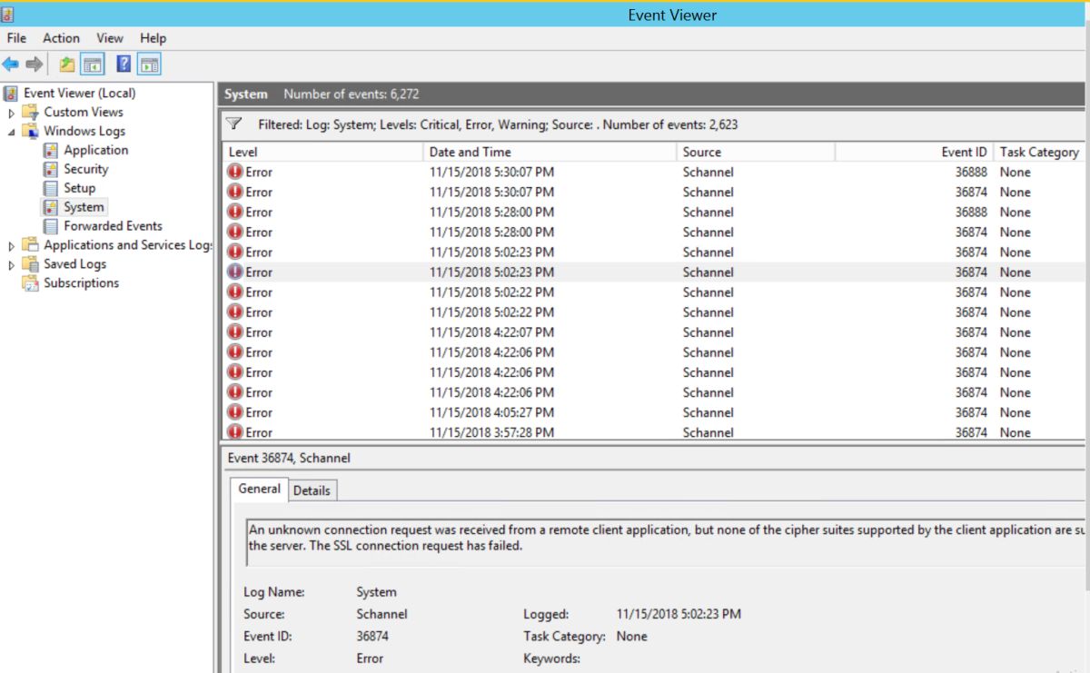The image size is (1090, 673).
Task: Toggle the Show/Hide Console Tree icon
Action: [93, 64]
